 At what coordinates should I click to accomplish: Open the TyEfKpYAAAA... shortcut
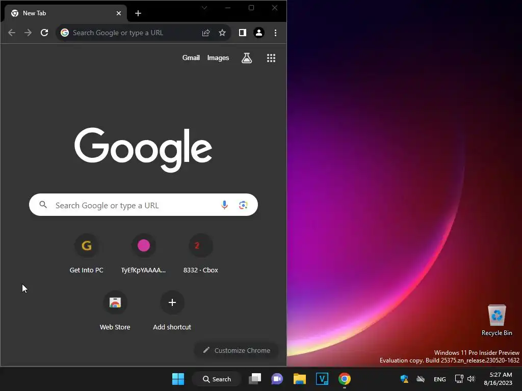(143, 254)
